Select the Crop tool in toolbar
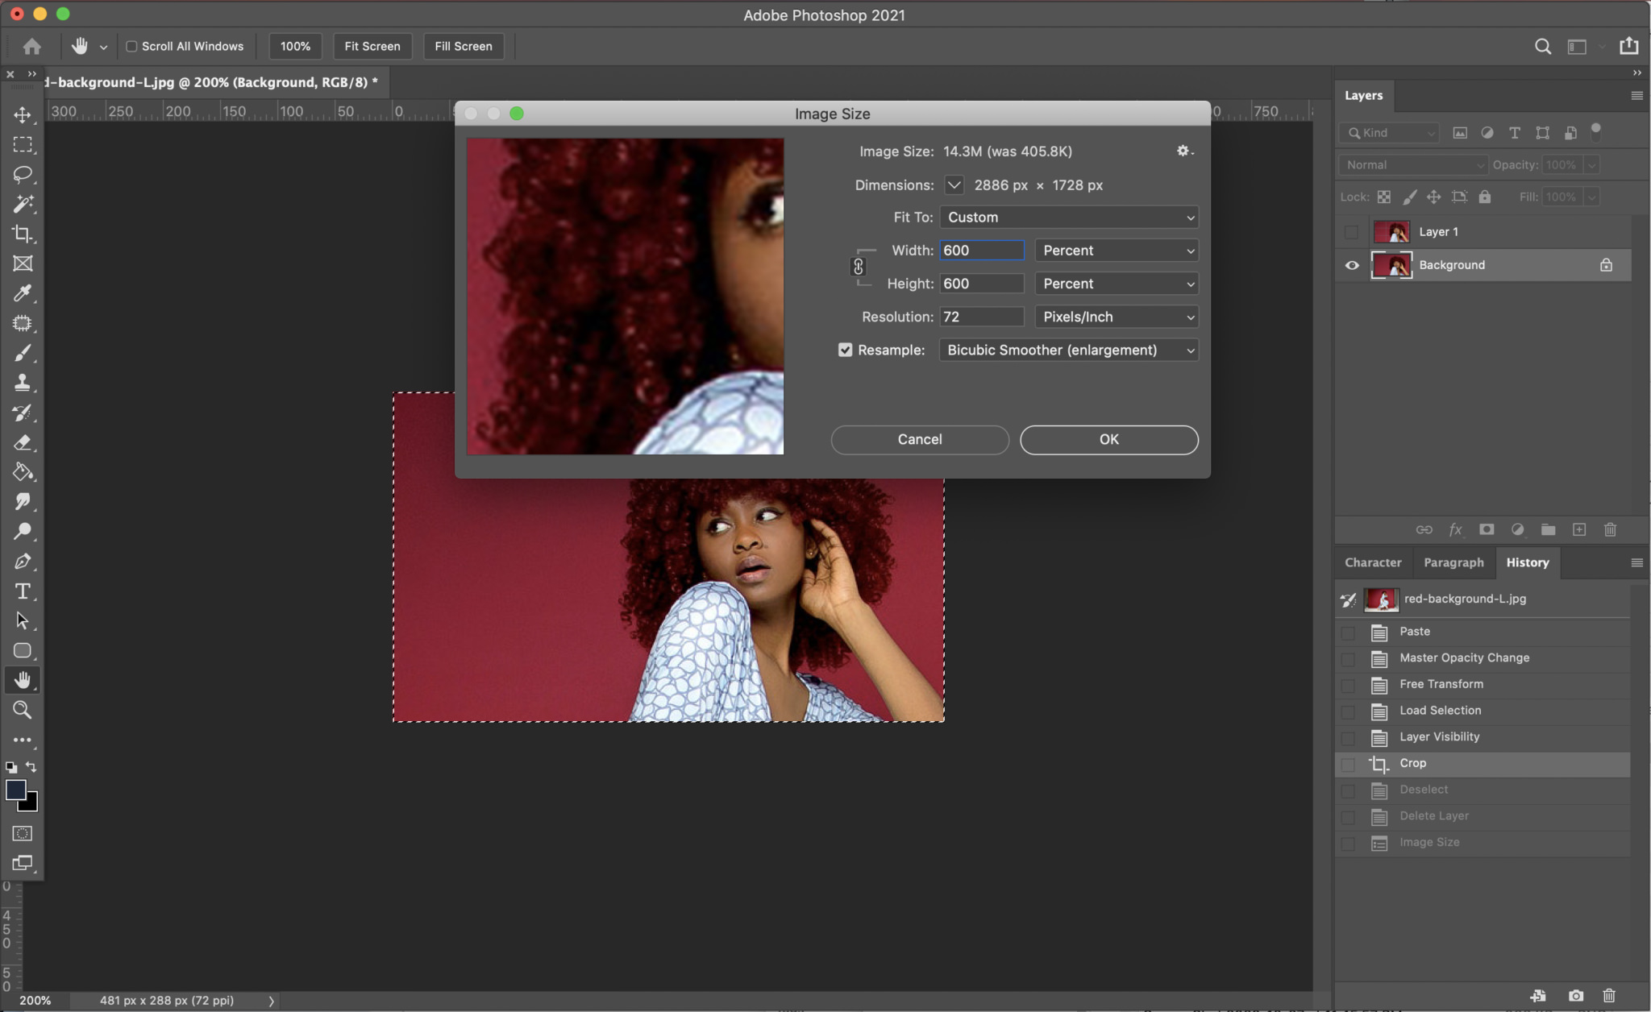The height and width of the screenshot is (1012, 1651). [22, 234]
